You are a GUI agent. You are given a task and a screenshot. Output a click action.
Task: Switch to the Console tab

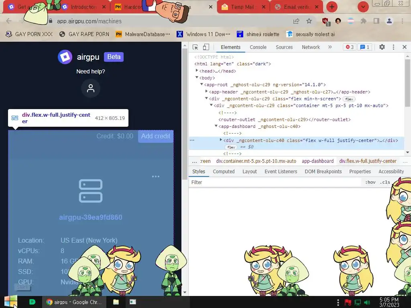(x=258, y=47)
